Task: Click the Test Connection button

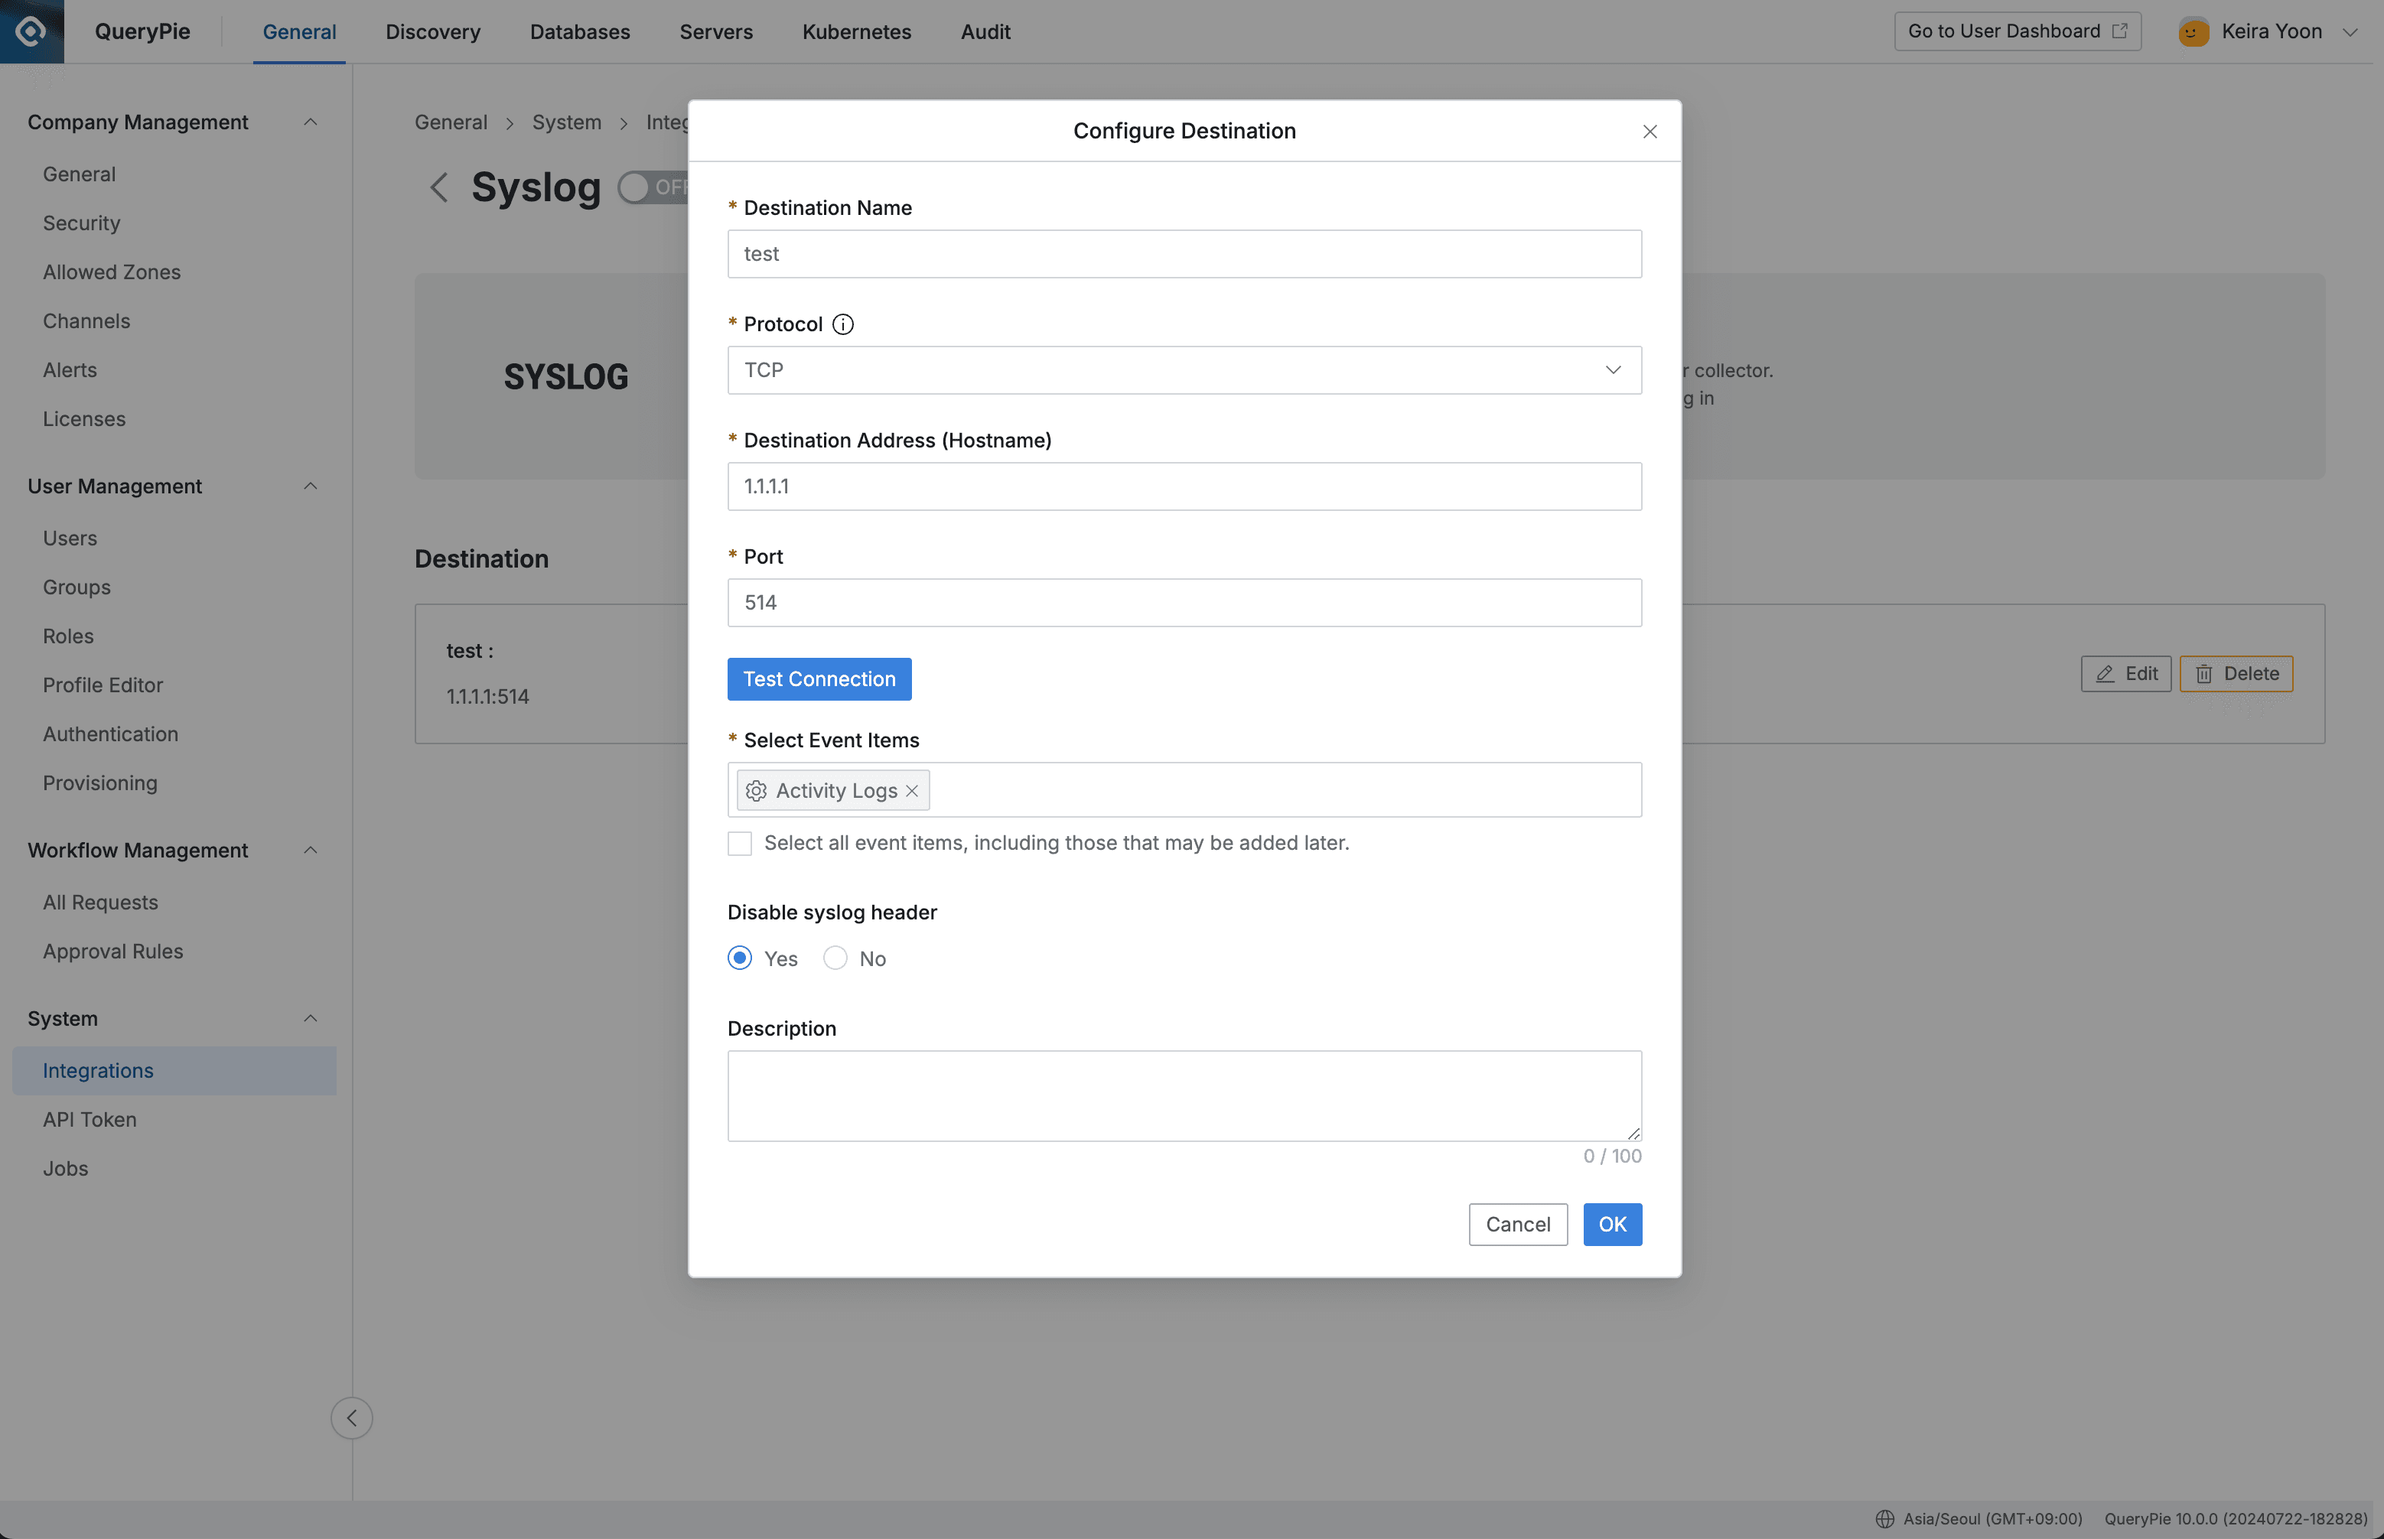Action: pyautogui.click(x=819, y=678)
